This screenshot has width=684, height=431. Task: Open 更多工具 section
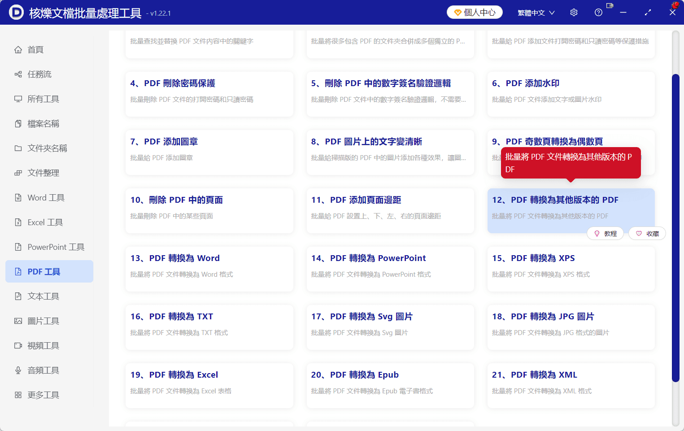click(49, 395)
